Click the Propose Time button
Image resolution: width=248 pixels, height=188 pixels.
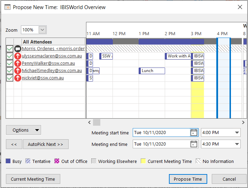tap(188, 179)
